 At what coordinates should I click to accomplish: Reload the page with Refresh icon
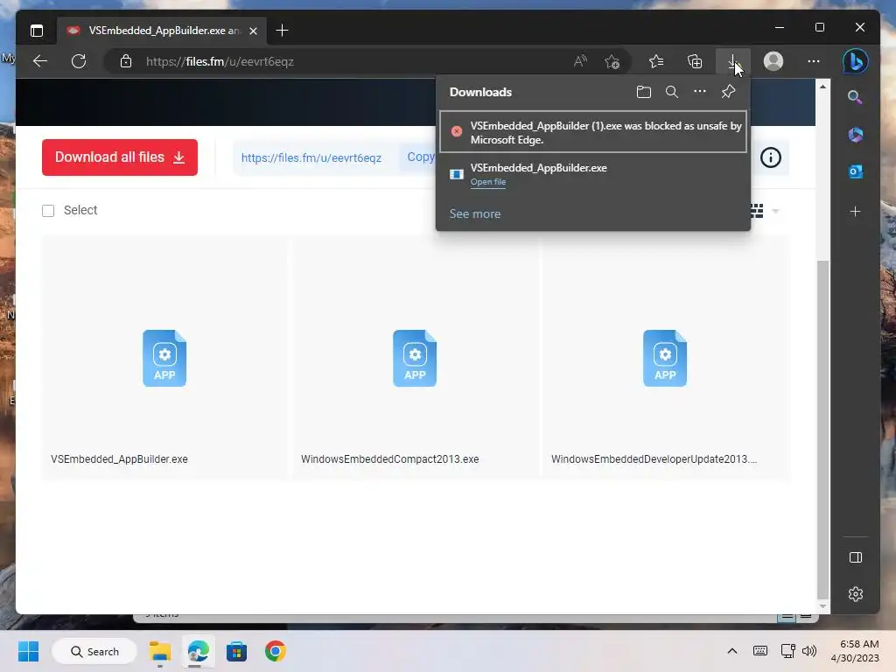(79, 61)
